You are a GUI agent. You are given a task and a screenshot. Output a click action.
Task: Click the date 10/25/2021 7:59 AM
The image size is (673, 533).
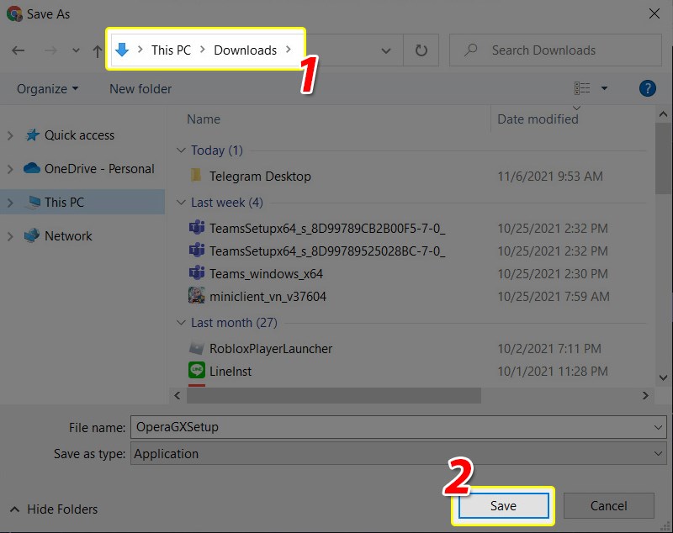554,296
